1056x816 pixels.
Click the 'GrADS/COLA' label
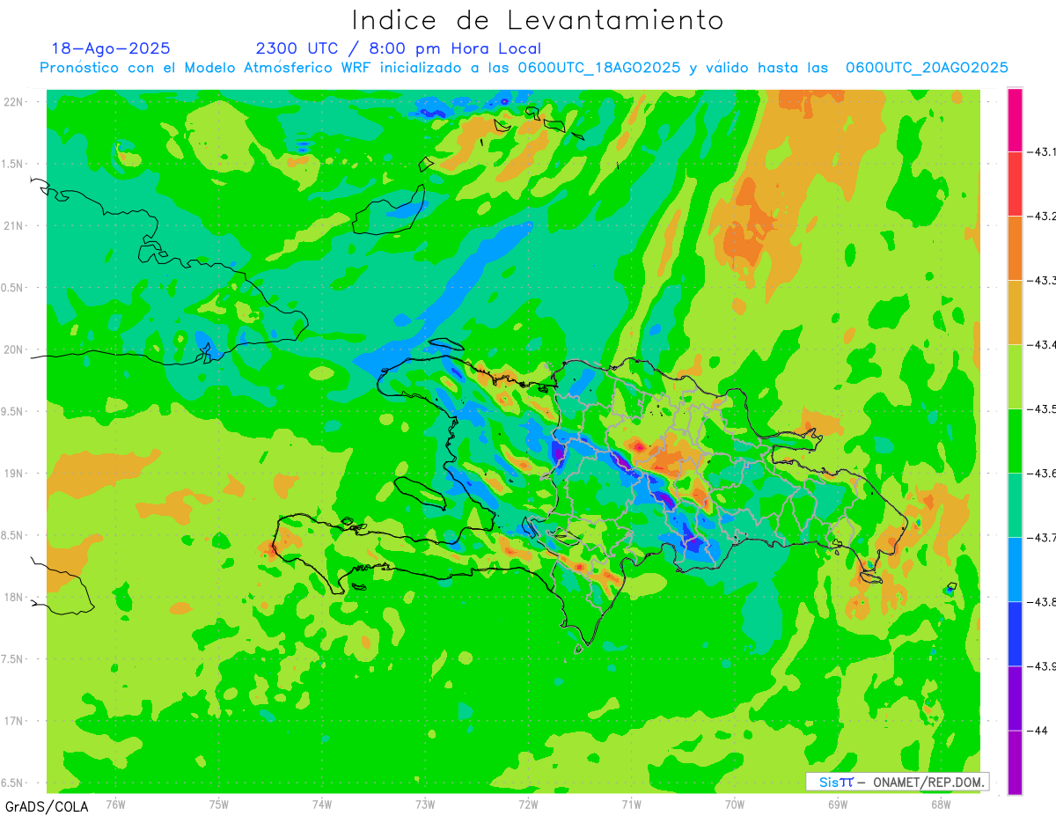(x=47, y=806)
